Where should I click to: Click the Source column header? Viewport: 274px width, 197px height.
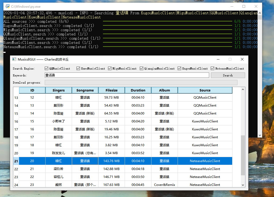(x=205, y=90)
